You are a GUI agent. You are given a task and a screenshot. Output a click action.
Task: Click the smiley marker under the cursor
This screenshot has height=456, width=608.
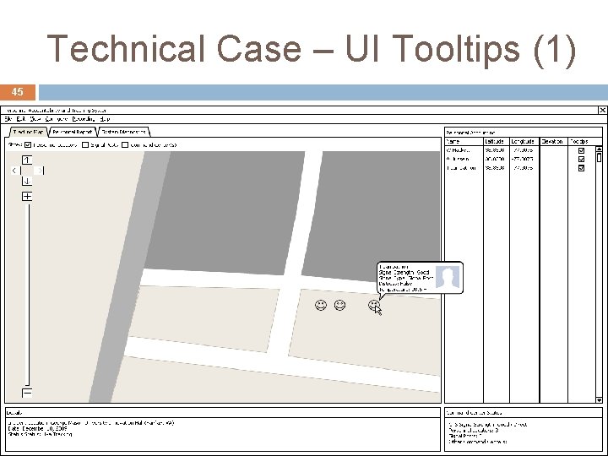[x=374, y=305]
